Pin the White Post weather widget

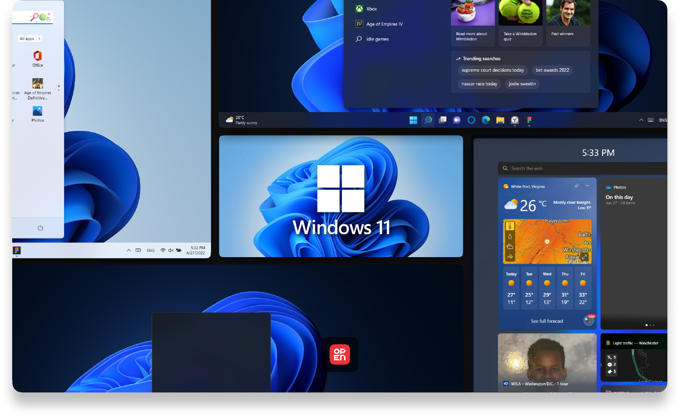(576, 186)
